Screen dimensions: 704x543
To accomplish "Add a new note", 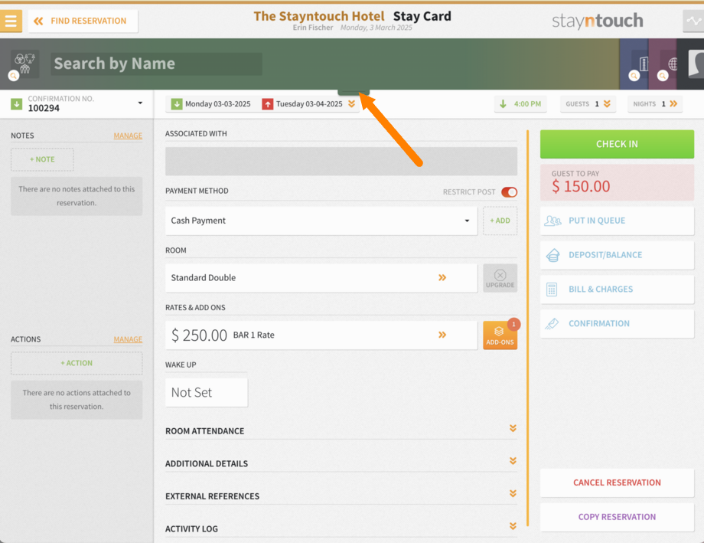I will pos(42,159).
